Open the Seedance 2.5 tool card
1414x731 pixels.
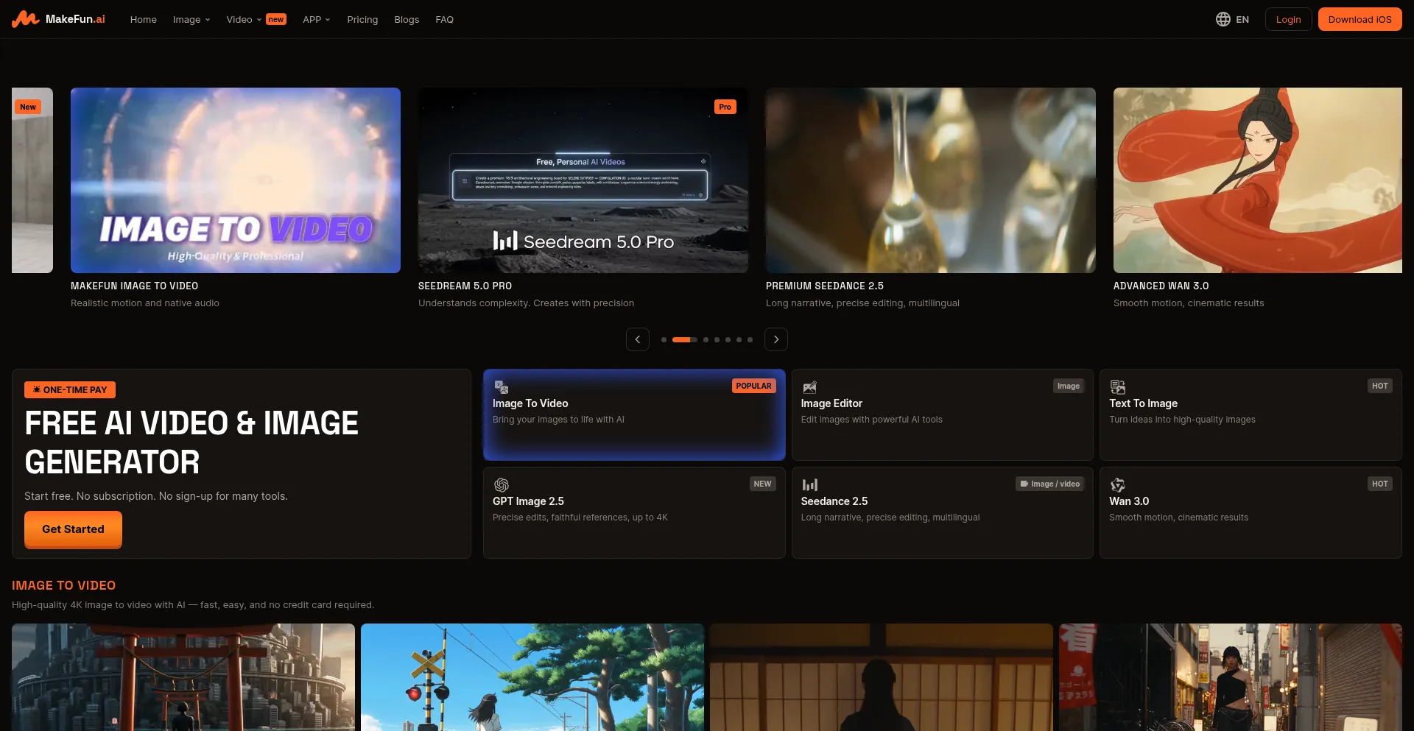(x=943, y=513)
